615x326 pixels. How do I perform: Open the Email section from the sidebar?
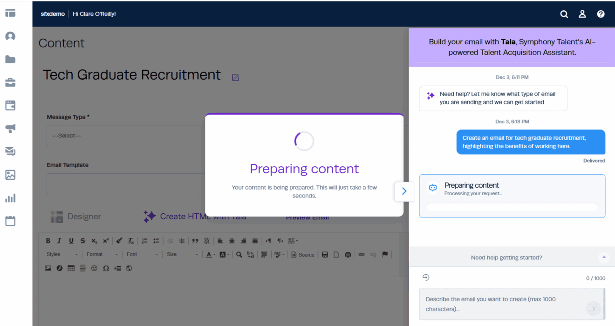pos(10,151)
